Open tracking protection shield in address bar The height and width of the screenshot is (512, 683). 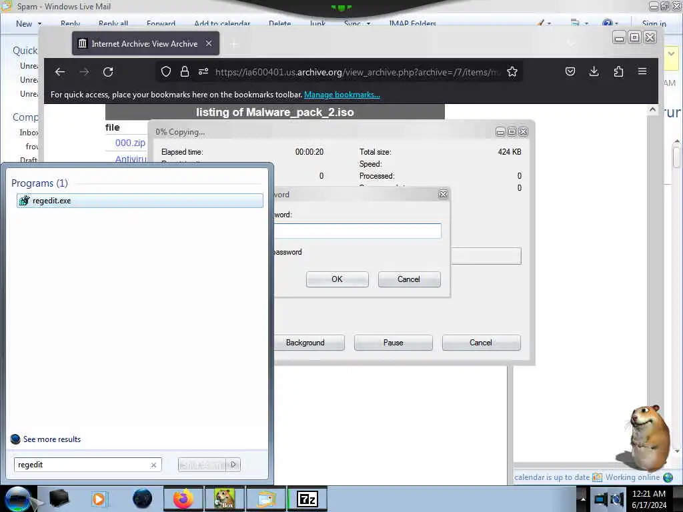tap(166, 72)
